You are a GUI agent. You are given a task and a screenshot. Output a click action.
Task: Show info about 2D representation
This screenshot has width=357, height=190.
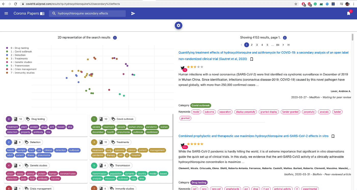(115, 38)
